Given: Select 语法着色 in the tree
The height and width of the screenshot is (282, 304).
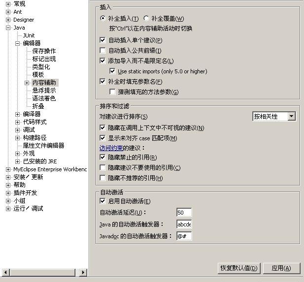Looking at the screenshot, I should click(x=44, y=98).
